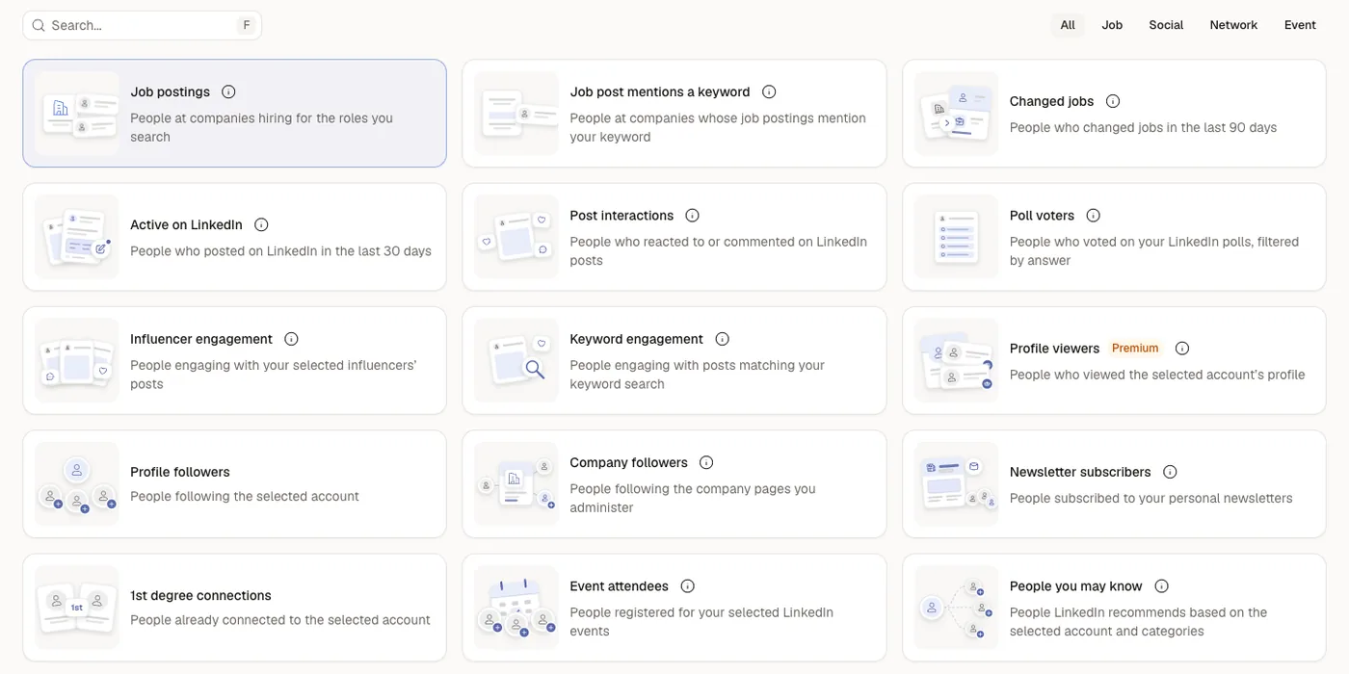The height and width of the screenshot is (674, 1349).
Task: Open info icon beside Job post mentions a keyword
Action: click(769, 91)
